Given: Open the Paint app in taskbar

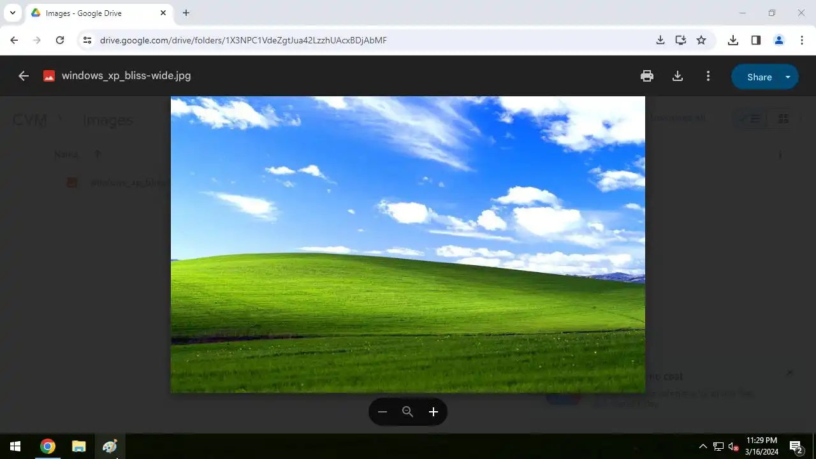Looking at the screenshot, I should [110, 446].
